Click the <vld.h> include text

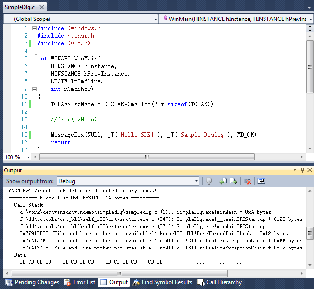(79, 43)
